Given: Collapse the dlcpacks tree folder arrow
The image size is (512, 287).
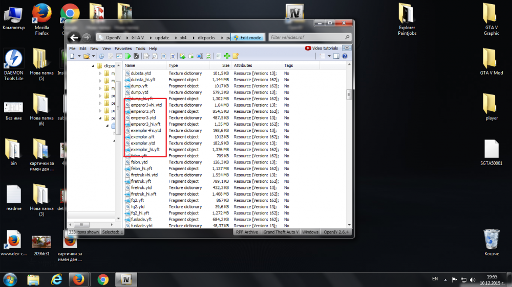Looking at the screenshot, I should tap(93, 66).
